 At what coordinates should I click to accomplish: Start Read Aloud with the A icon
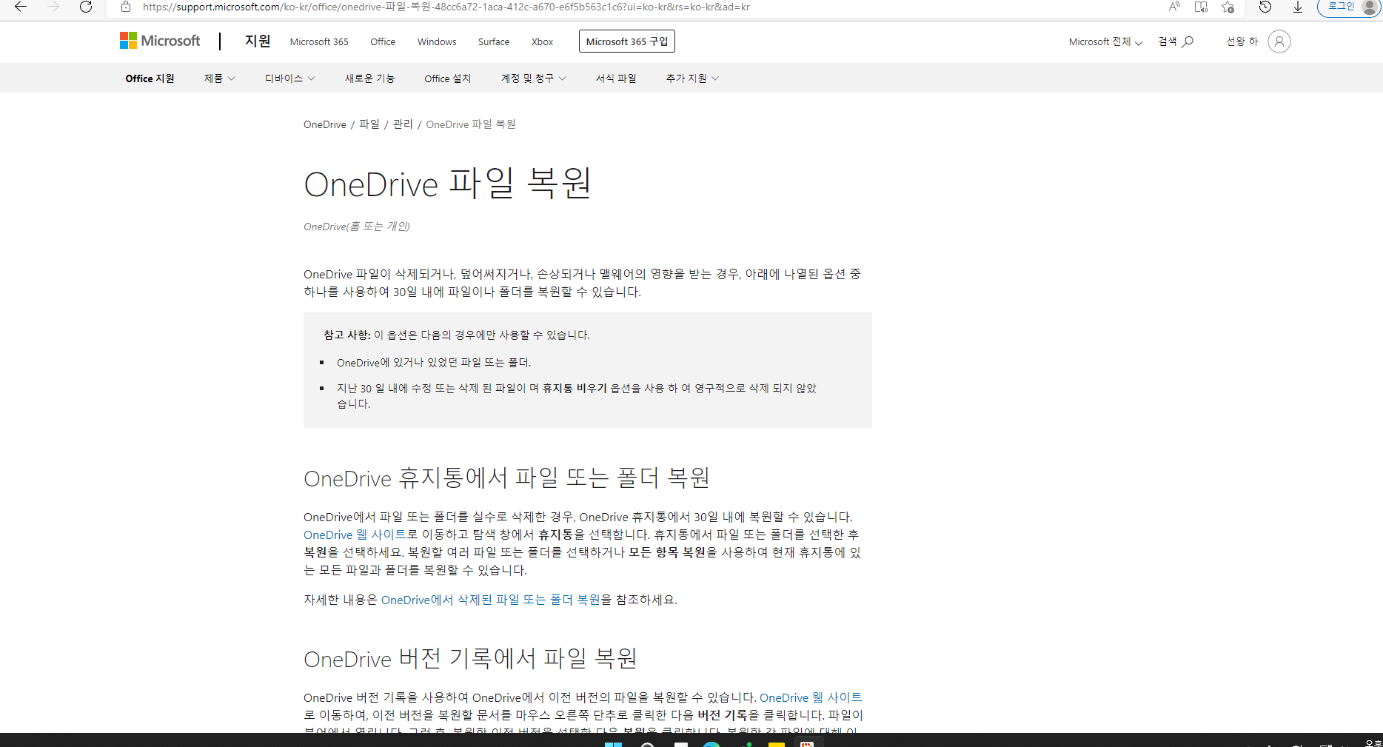click(x=1174, y=7)
